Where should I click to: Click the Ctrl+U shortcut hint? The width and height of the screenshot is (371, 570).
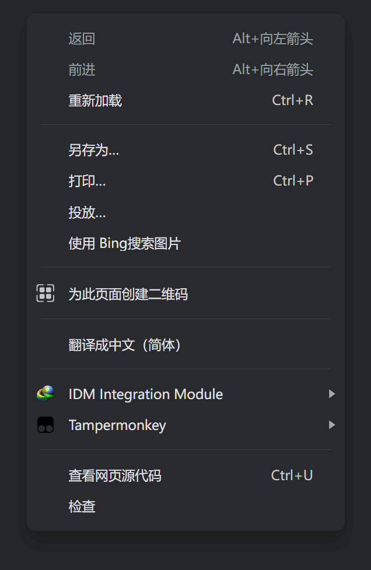[x=292, y=475]
